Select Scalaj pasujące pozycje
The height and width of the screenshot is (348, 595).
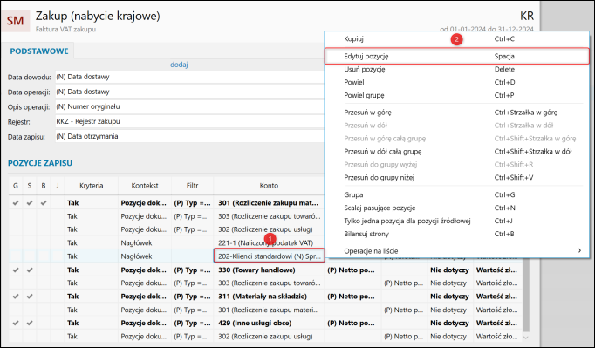456,208
